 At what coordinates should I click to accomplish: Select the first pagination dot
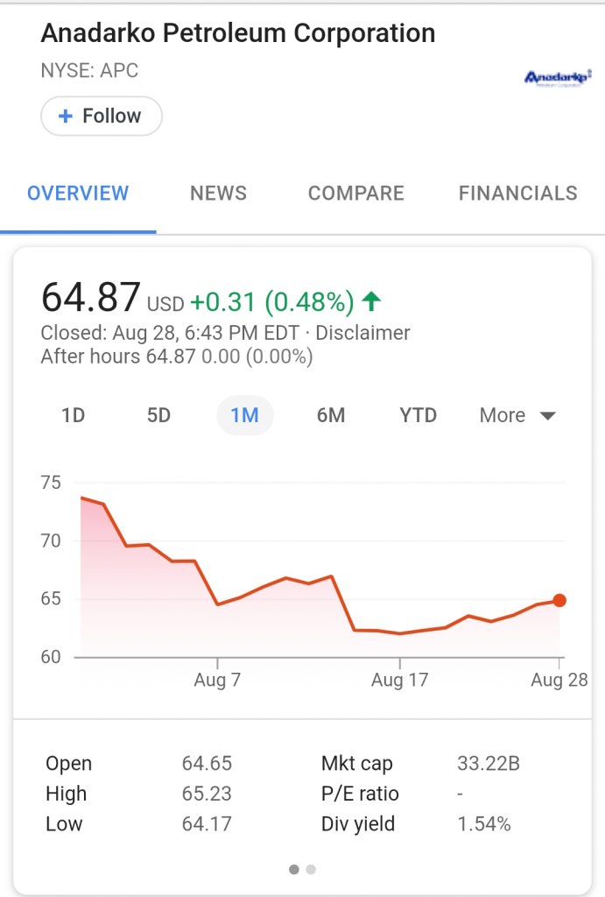tap(294, 870)
